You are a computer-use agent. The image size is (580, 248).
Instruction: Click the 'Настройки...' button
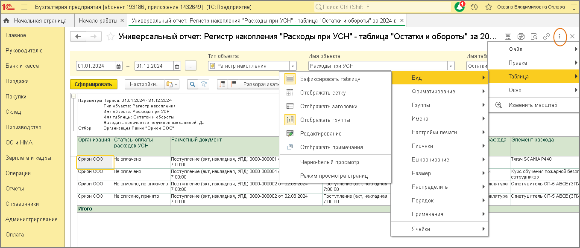coord(144,84)
